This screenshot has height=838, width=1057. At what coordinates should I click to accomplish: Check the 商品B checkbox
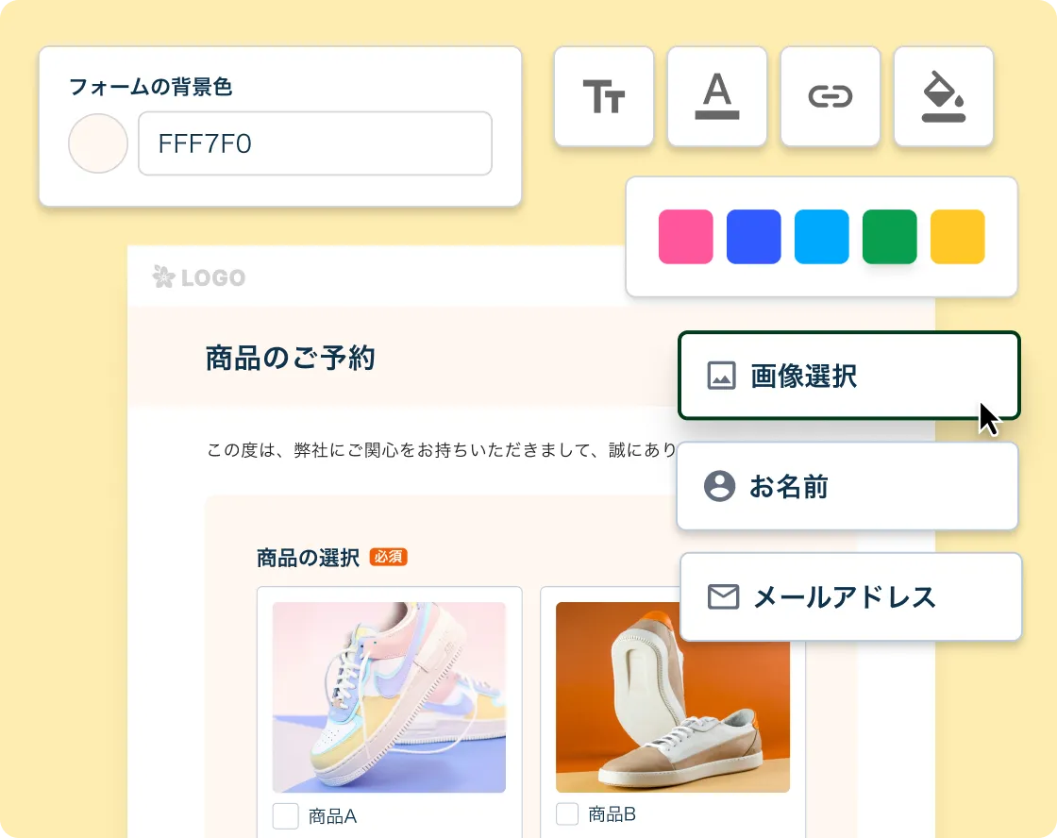click(x=567, y=813)
